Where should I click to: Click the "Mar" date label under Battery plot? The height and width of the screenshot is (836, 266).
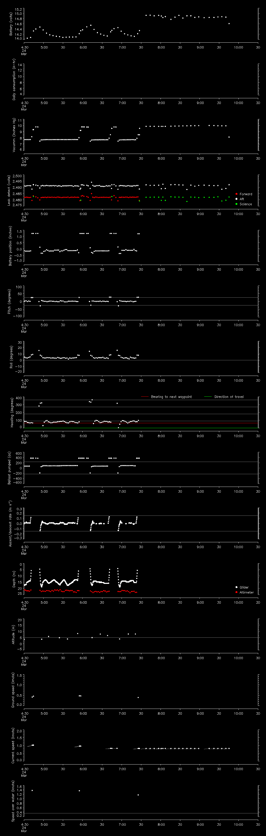[x=24, y=54]
